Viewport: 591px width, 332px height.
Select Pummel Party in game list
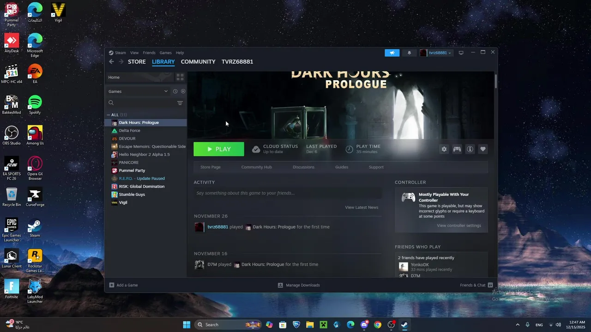[x=146, y=171]
